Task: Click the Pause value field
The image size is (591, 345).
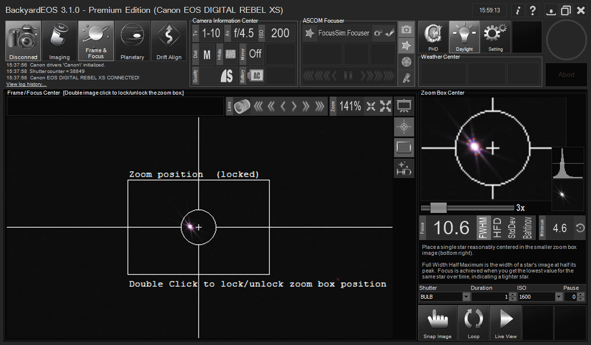Action: tap(571, 297)
